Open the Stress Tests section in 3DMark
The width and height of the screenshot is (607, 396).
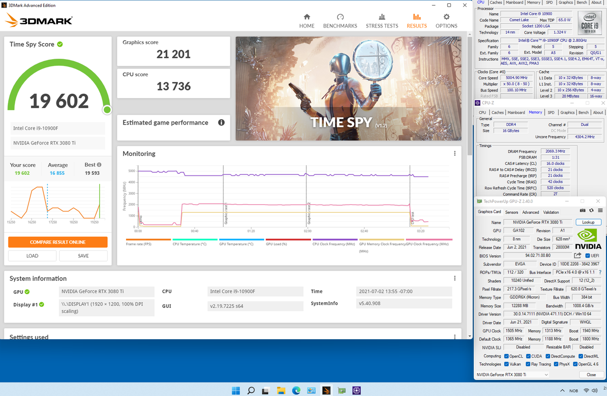[x=383, y=21]
